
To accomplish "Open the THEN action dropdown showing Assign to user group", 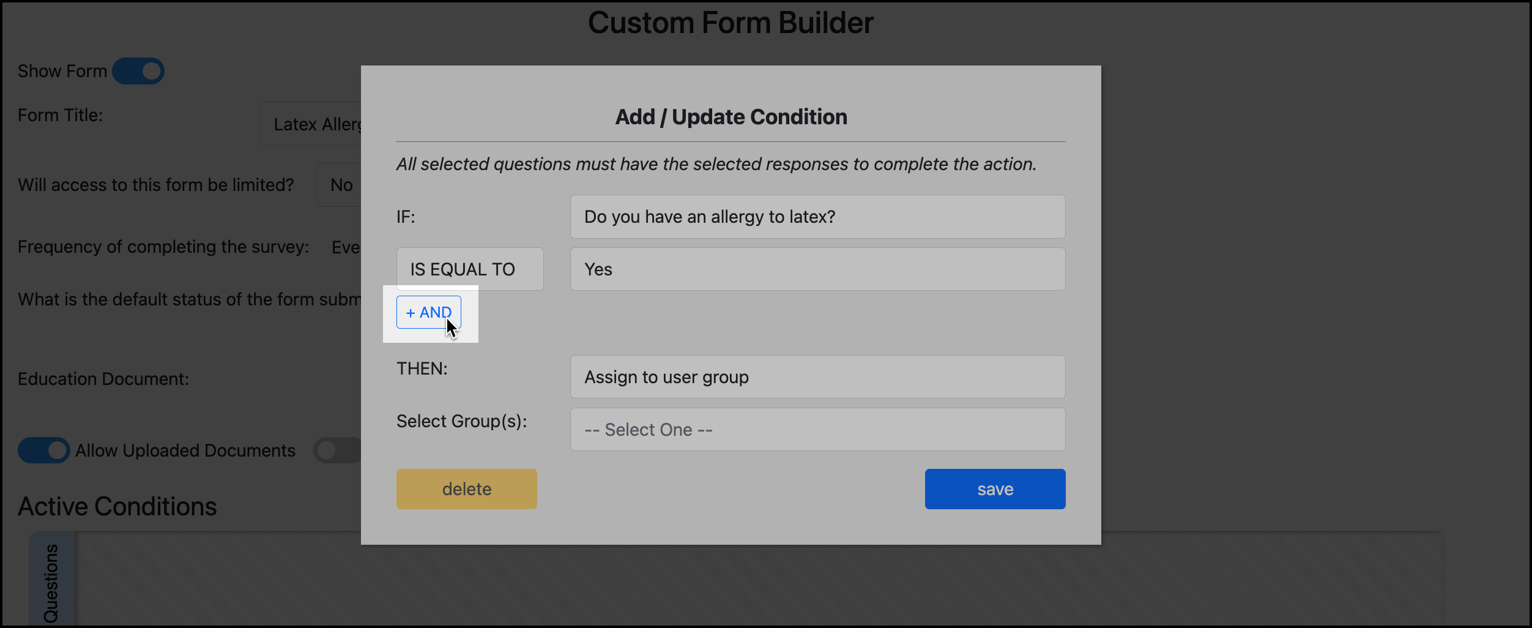I will coord(817,376).
